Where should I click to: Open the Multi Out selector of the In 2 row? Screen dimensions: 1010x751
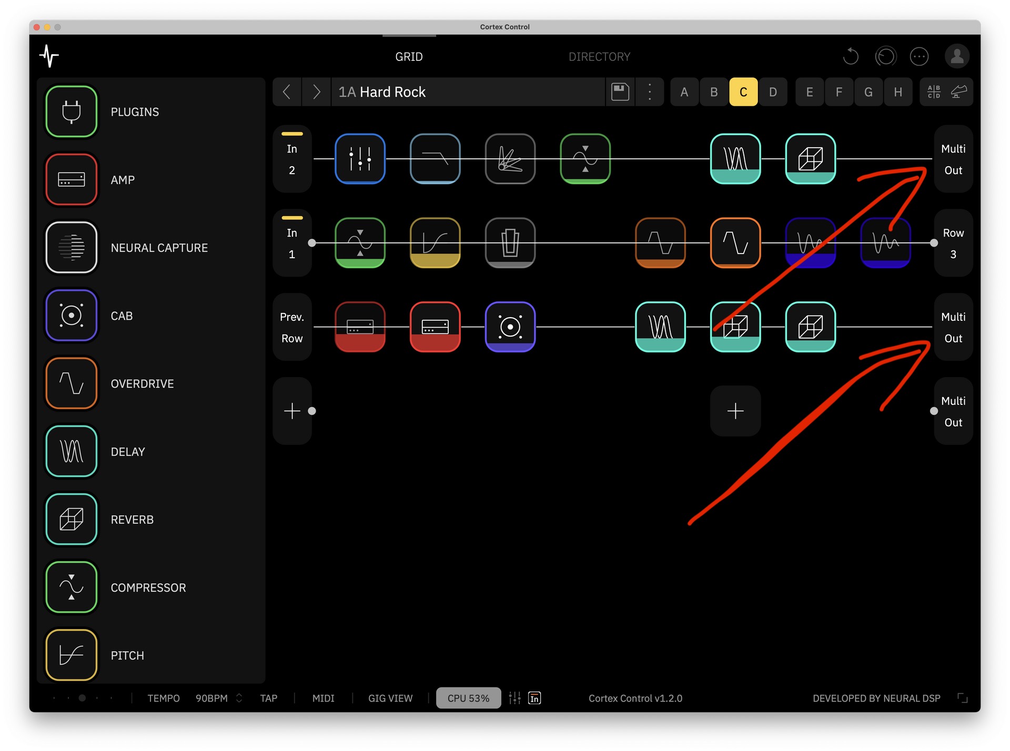click(953, 159)
